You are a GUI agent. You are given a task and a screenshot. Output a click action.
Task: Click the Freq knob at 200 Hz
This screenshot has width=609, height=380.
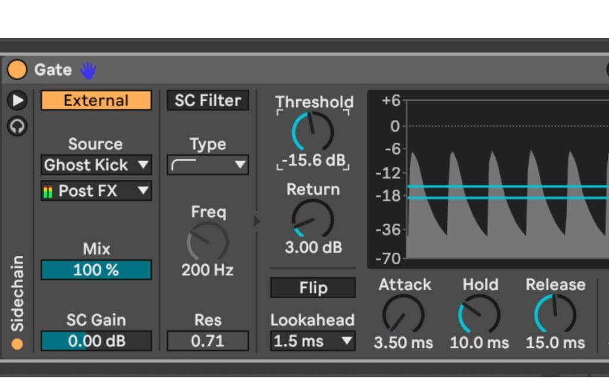(x=208, y=242)
